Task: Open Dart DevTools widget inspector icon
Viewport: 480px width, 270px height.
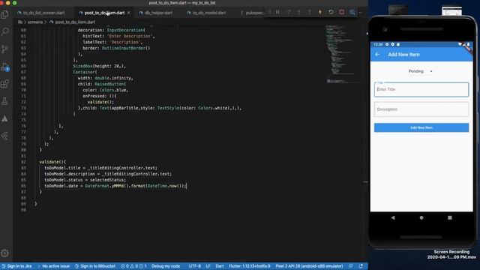Action: pos(352,12)
